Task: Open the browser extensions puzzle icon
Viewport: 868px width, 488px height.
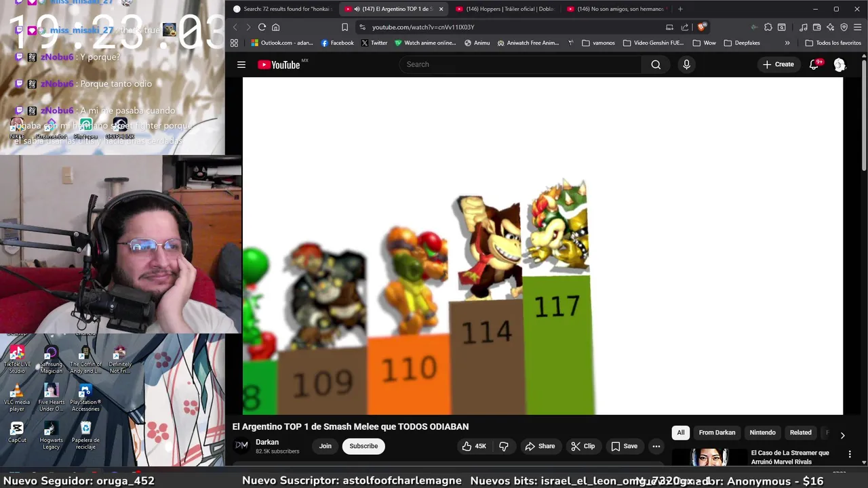Action: pyautogui.click(x=768, y=27)
